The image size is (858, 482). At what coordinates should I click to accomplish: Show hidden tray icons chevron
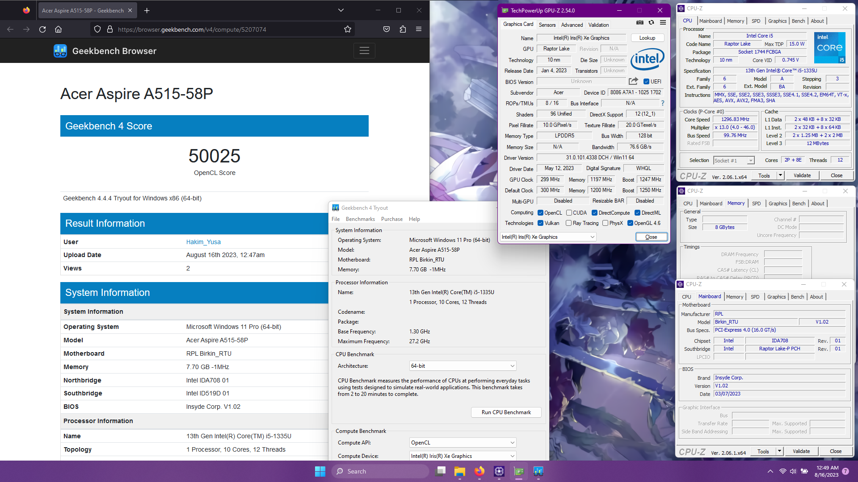(x=770, y=471)
